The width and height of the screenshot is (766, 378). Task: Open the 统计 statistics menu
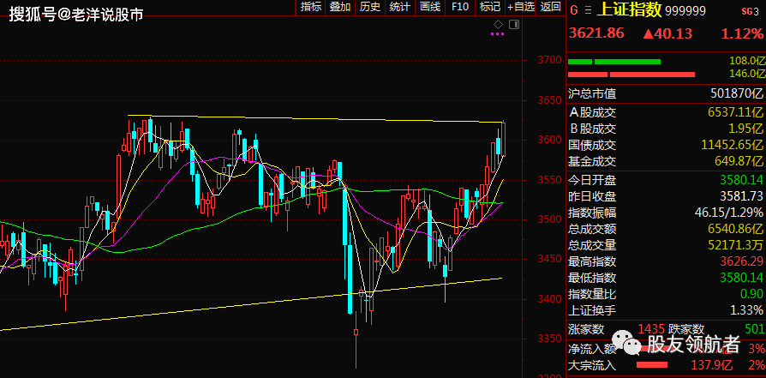coord(399,7)
